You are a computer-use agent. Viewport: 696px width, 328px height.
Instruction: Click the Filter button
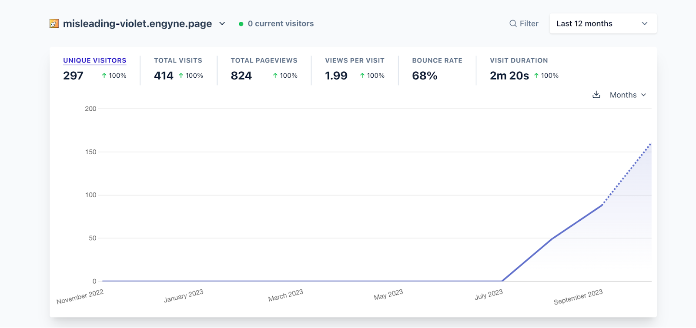[524, 23]
